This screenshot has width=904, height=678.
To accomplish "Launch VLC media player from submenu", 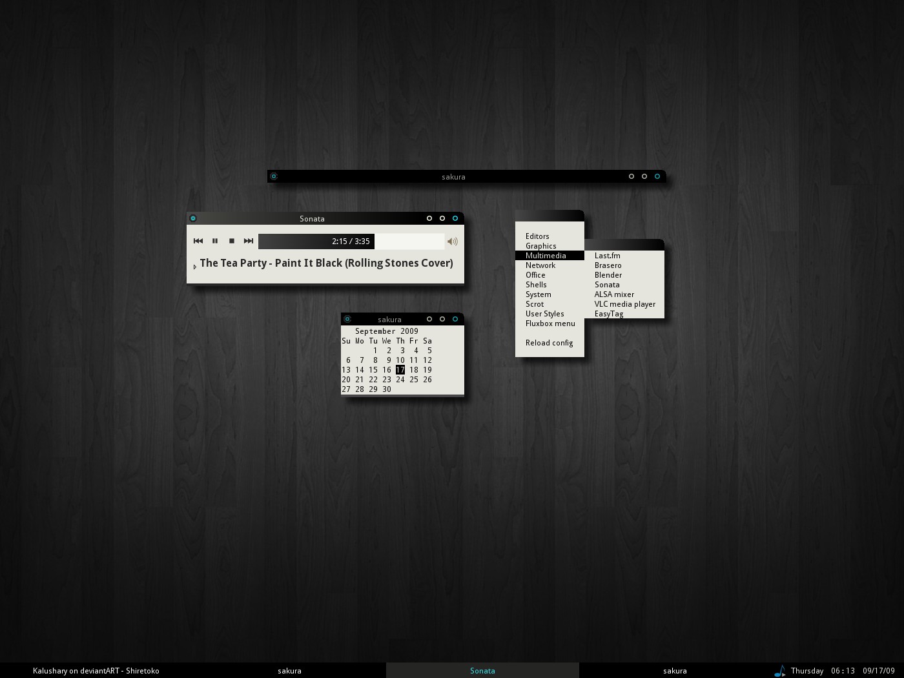I will click(624, 304).
